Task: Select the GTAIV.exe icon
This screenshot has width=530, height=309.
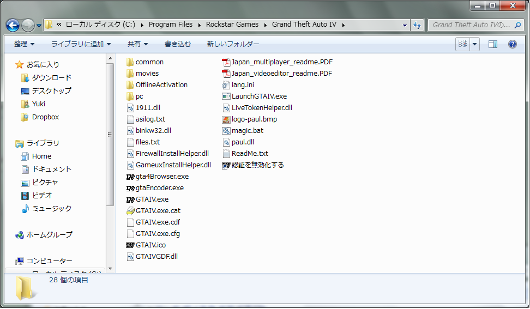Action: [130, 199]
